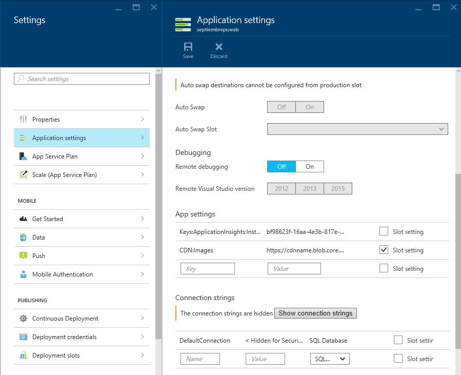
Task: Click the Save disk icon
Action: [188, 47]
